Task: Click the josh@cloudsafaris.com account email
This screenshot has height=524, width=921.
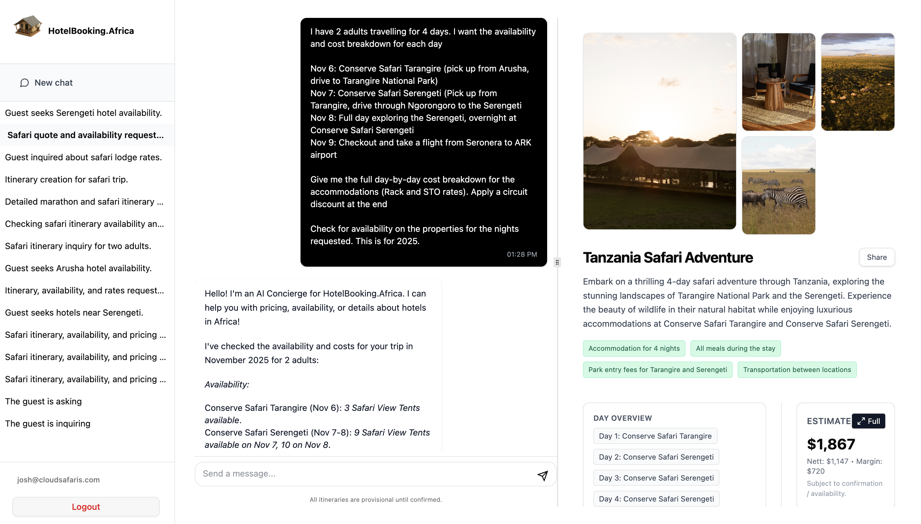Action: point(59,479)
